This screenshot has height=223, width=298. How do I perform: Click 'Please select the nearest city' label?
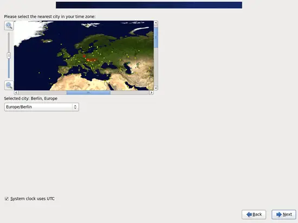(50, 17)
